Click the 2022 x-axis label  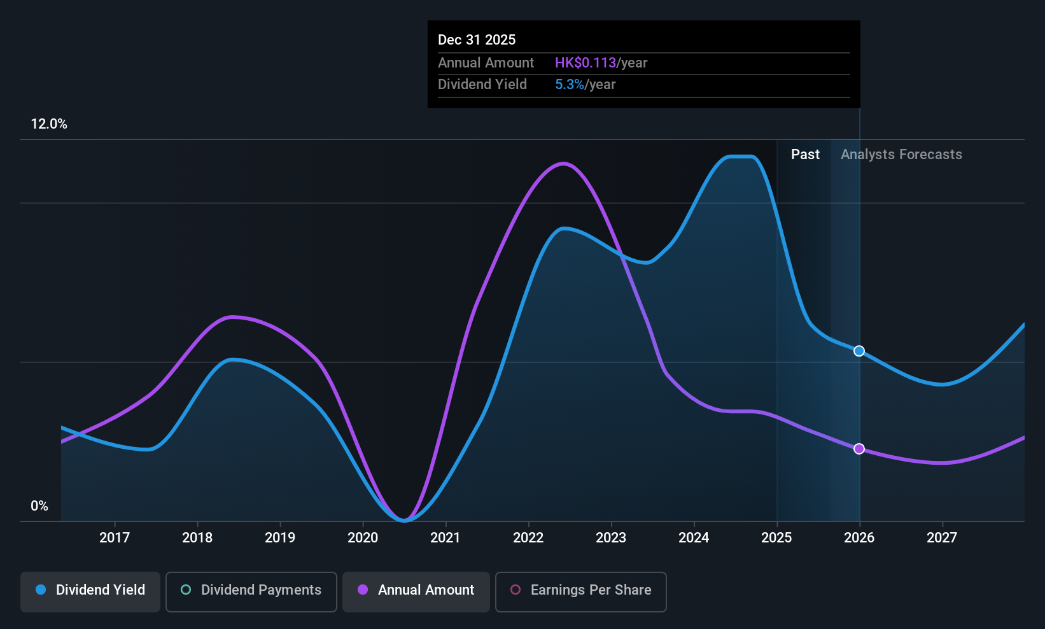528,537
